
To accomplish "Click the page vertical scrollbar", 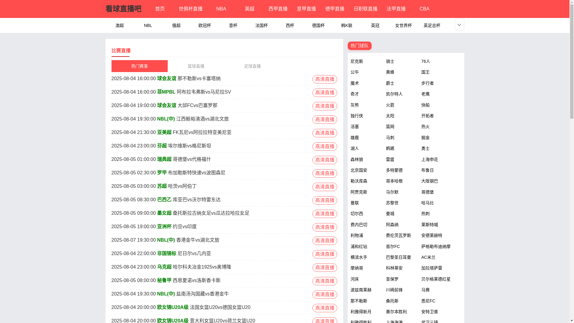I will click(x=572, y=161).
